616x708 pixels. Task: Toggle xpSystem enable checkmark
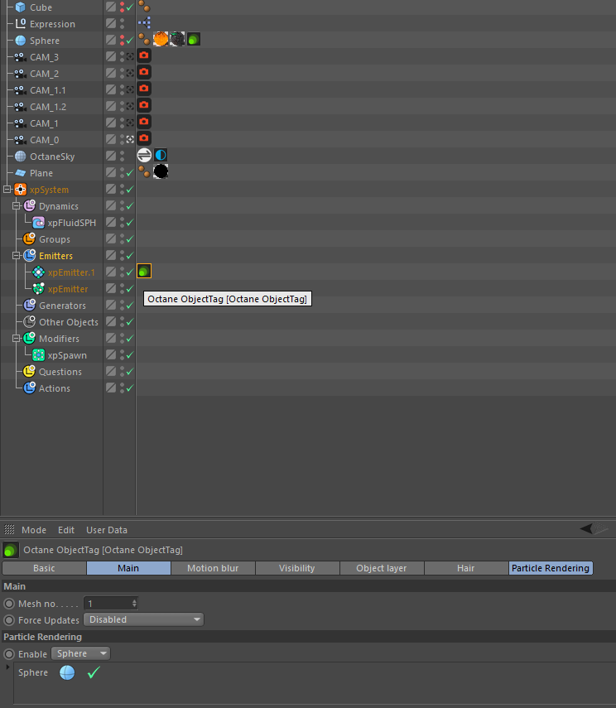(130, 190)
